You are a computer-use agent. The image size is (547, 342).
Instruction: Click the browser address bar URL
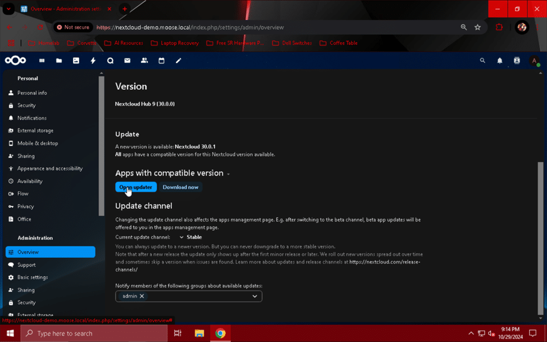pyautogui.click(x=190, y=27)
